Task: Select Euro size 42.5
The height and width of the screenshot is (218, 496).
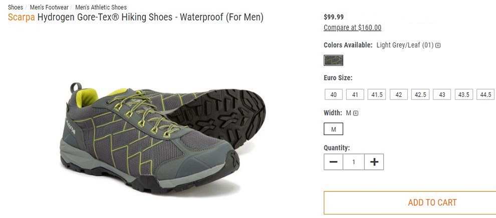Action: (420, 94)
